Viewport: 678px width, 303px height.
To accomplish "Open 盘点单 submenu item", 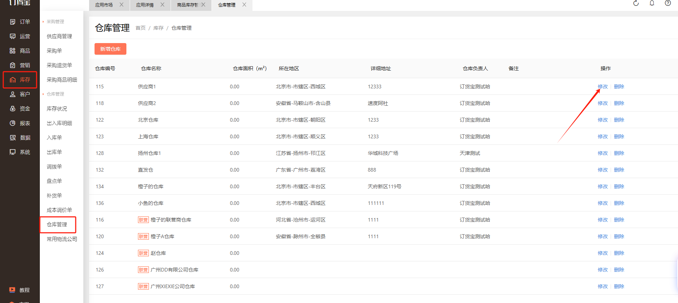I will click(x=54, y=181).
